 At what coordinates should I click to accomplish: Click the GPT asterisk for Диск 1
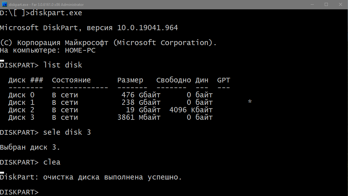(x=250, y=102)
